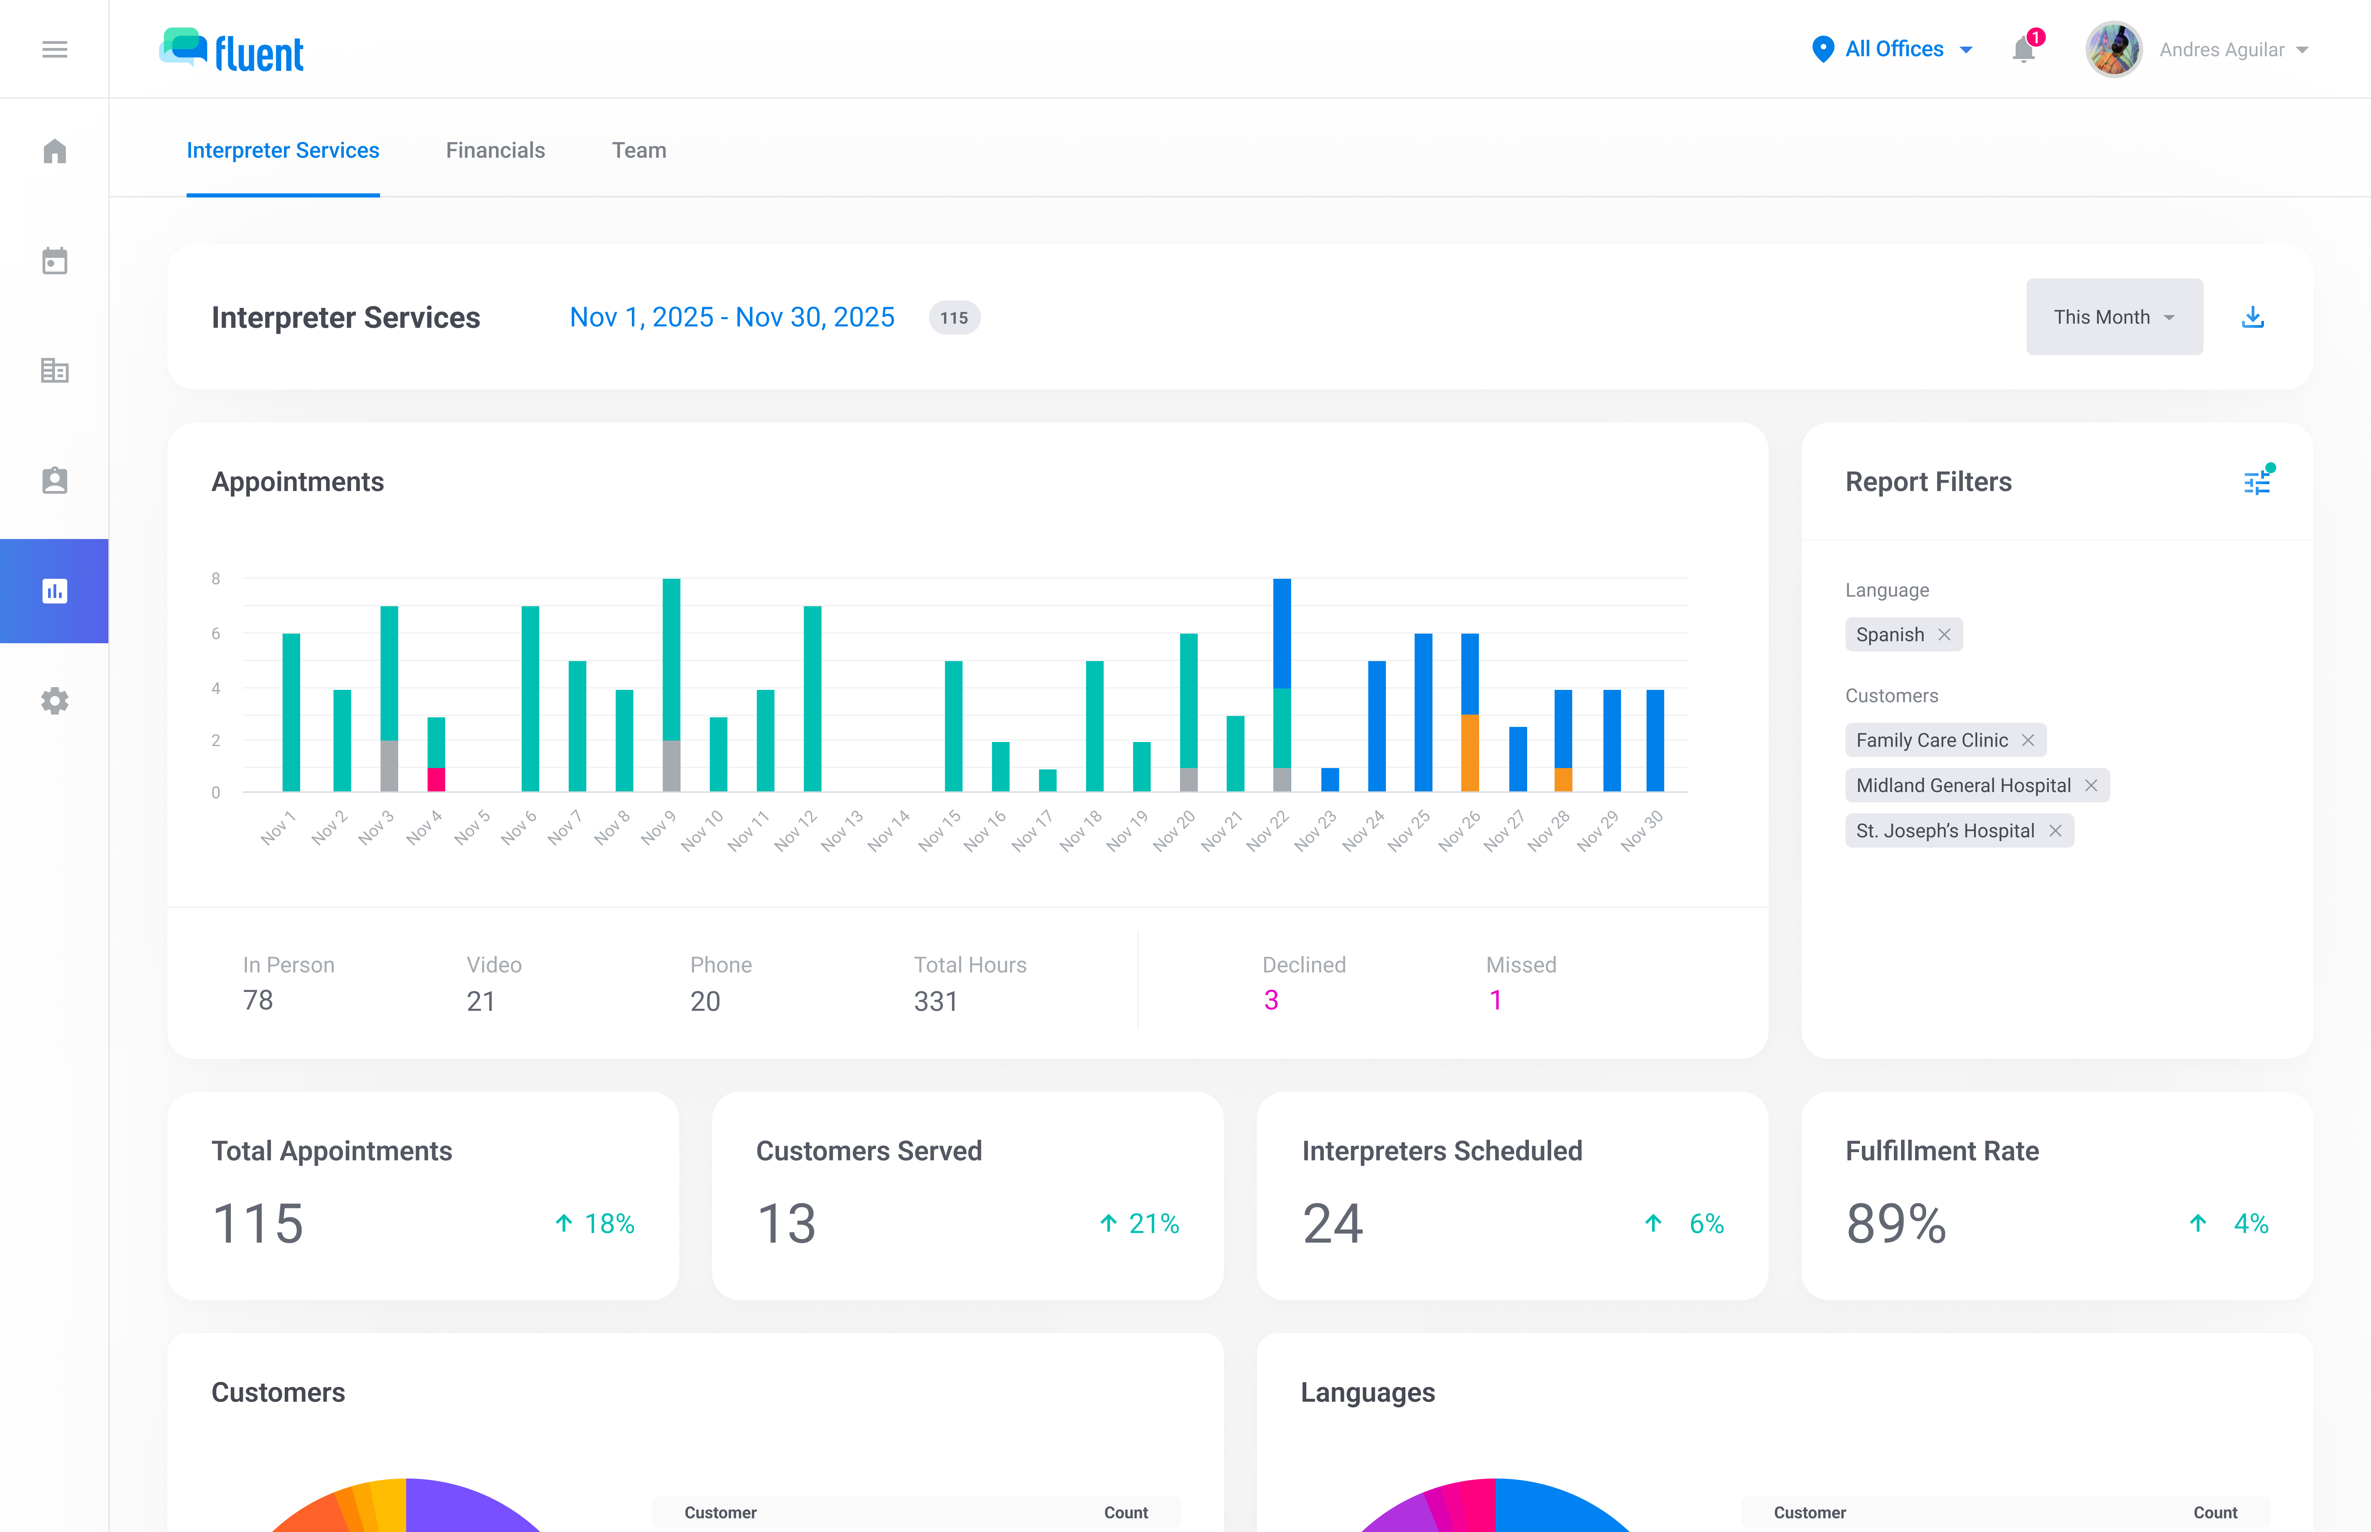This screenshot has width=2371, height=1532.
Task: Open the calendar section from the sidebar
Action: coord(55,260)
